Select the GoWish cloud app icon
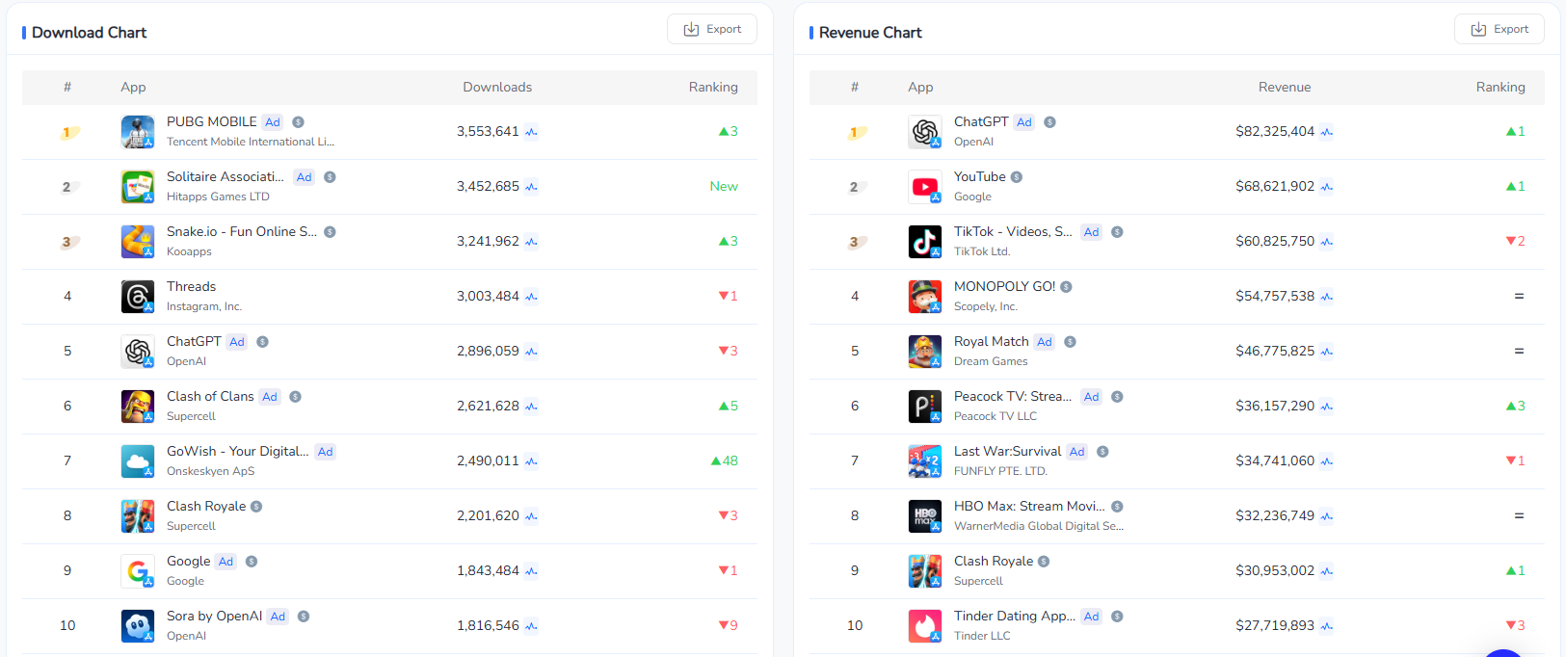1566x657 pixels. [x=137, y=461]
